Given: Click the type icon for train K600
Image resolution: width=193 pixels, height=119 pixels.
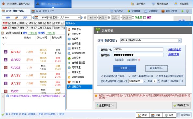Looking at the screenshot, I should [x=6, y=91].
